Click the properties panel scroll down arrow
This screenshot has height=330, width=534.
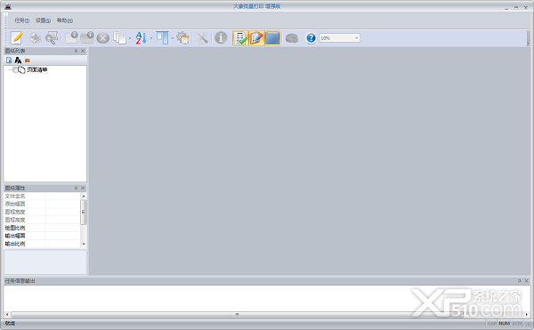click(x=84, y=244)
